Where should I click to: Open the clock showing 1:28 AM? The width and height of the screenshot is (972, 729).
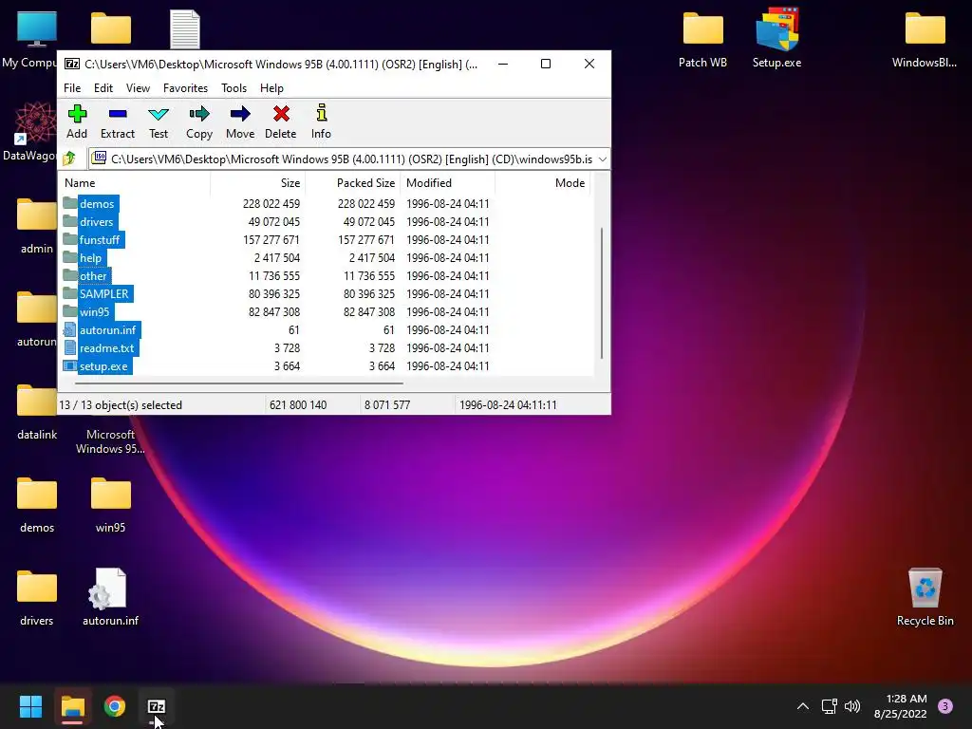pyautogui.click(x=900, y=706)
